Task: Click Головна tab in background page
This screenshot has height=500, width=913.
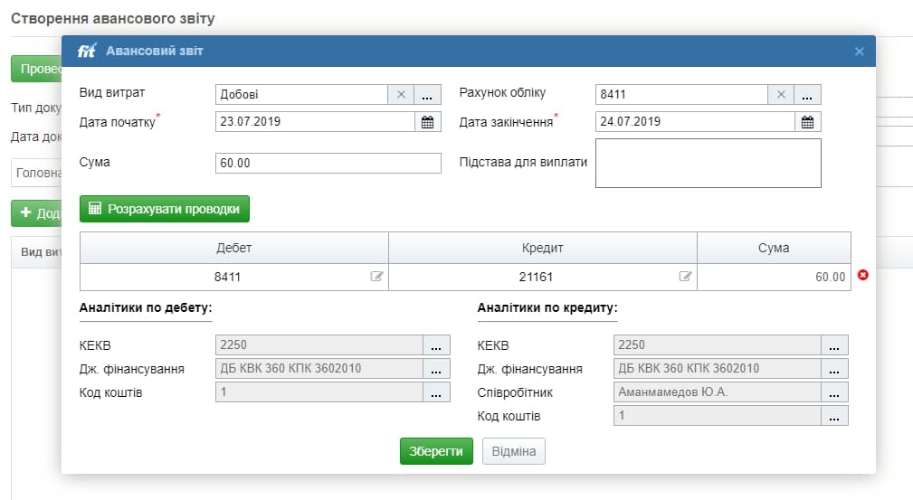Action: click(37, 173)
